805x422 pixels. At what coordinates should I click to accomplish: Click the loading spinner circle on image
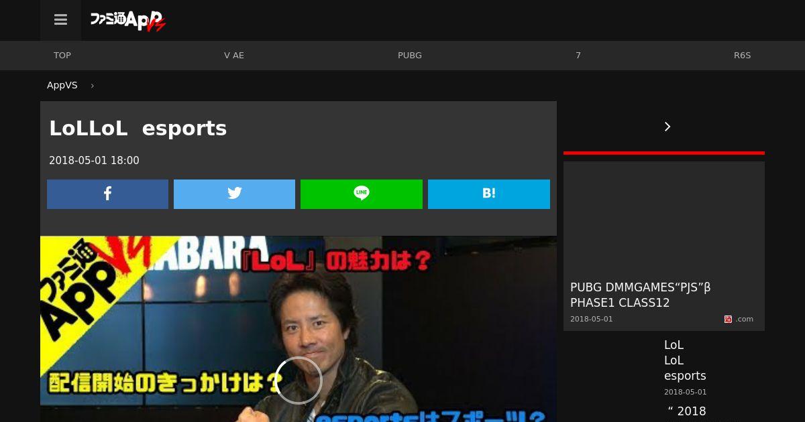point(299,380)
